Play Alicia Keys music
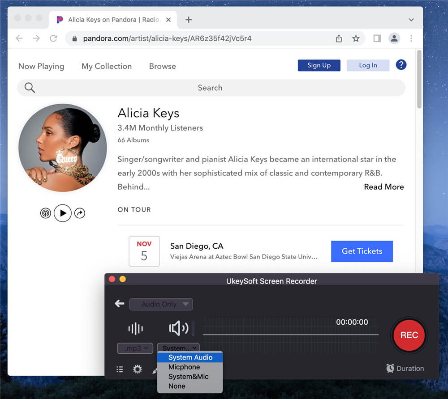448x399 pixels. click(63, 213)
